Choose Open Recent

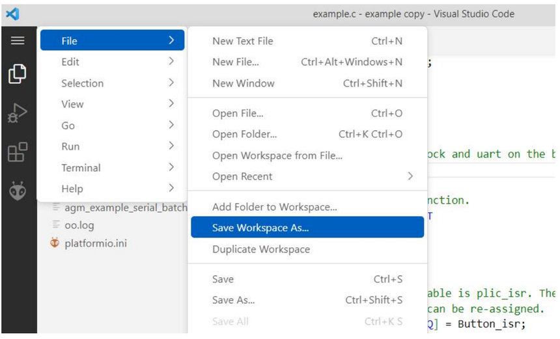pos(307,176)
